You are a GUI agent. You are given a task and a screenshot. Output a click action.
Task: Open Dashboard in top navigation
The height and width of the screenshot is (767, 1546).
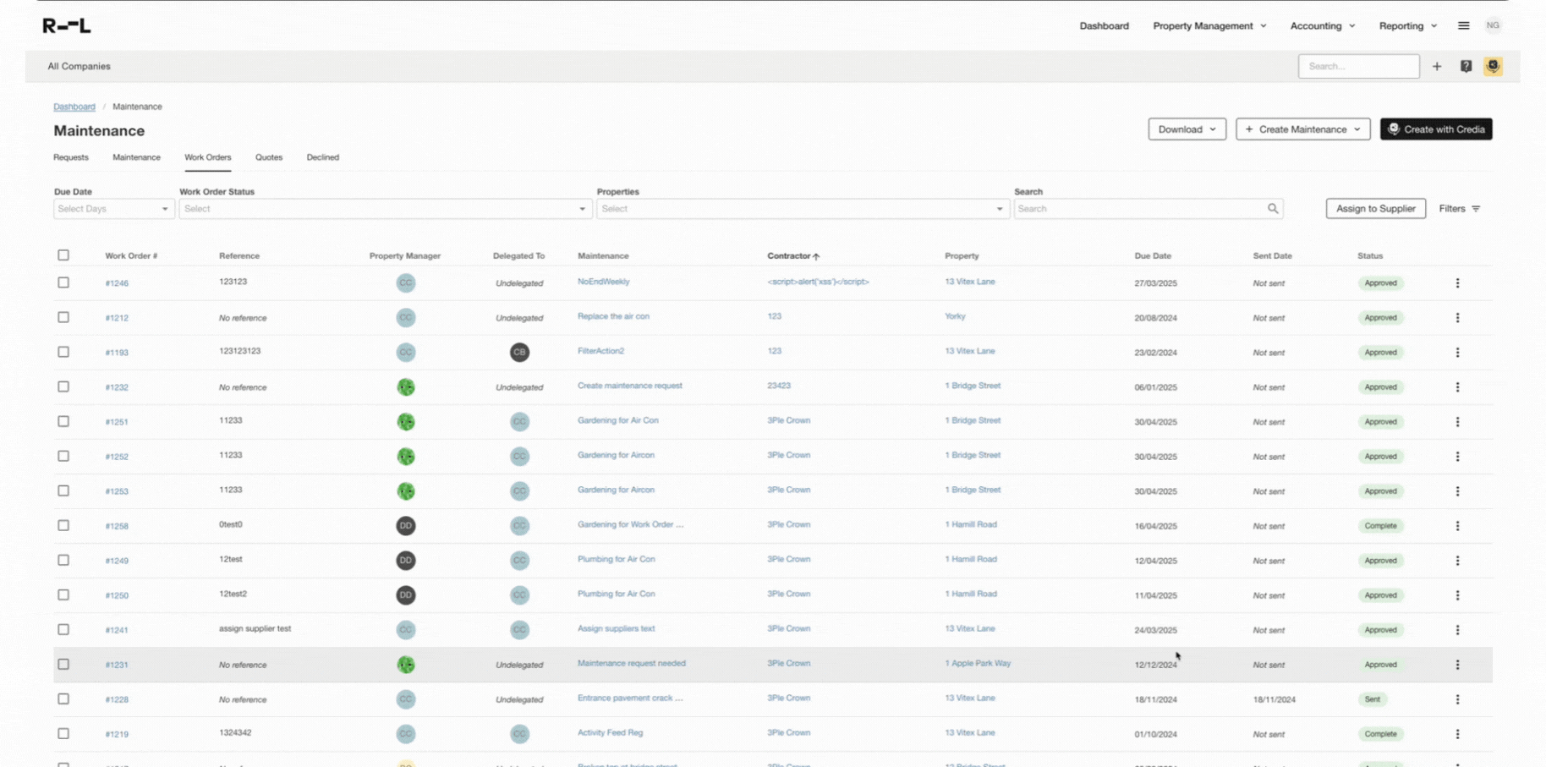(x=1104, y=26)
